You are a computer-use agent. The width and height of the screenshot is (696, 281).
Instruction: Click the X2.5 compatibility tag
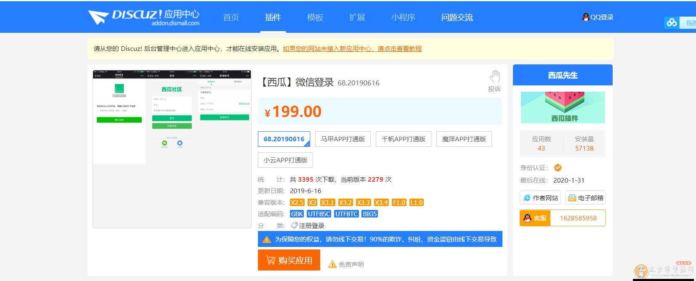point(297,202)
